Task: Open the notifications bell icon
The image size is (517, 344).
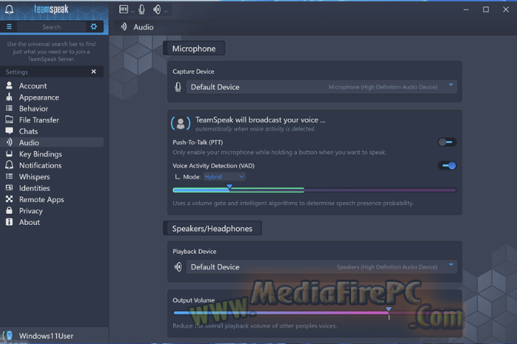Action: tap(9, 9)
